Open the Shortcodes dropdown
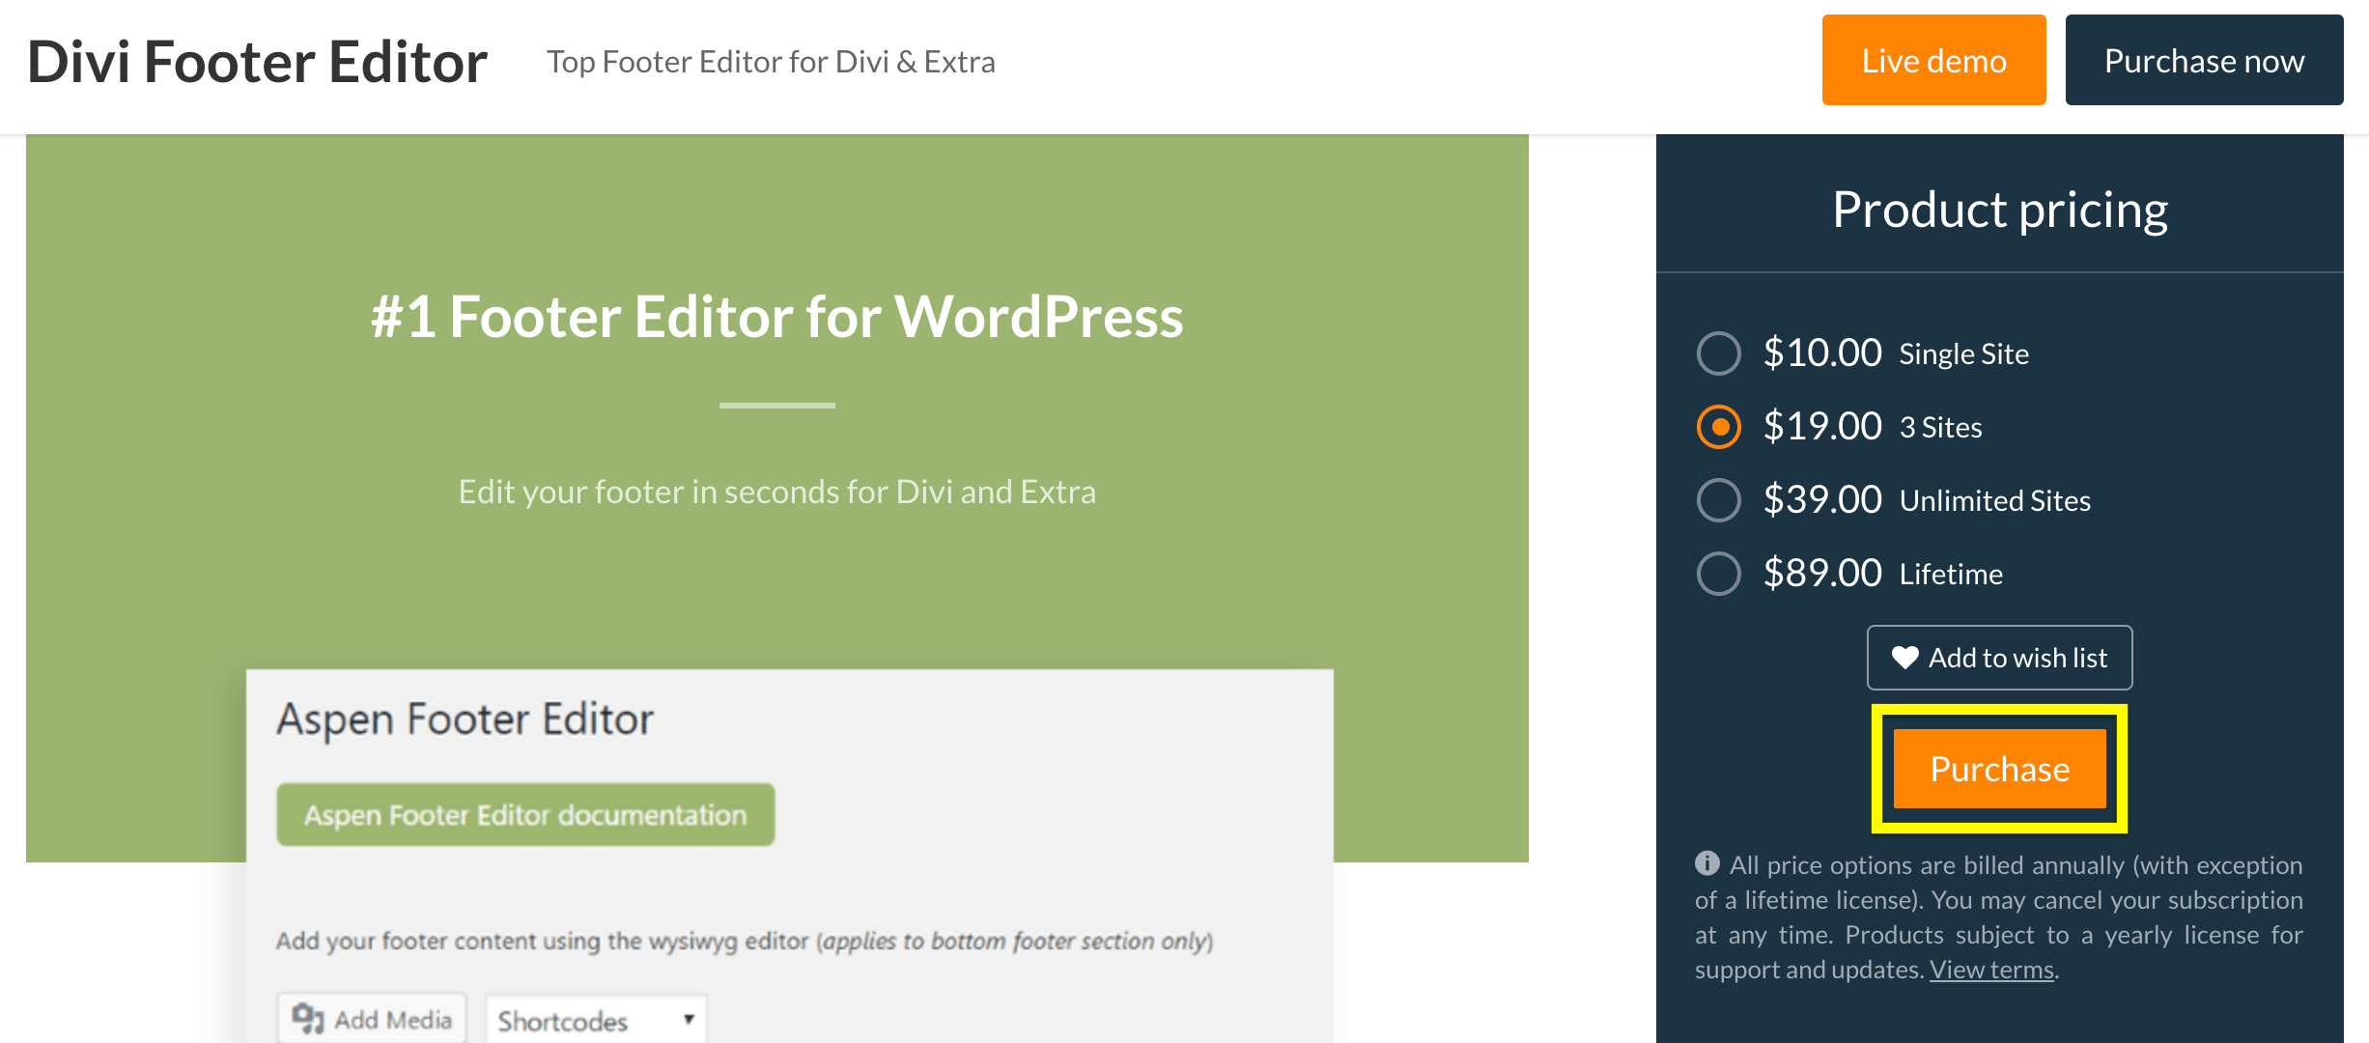This screenshot has width=2369, height=1043. click(595, 1020)
